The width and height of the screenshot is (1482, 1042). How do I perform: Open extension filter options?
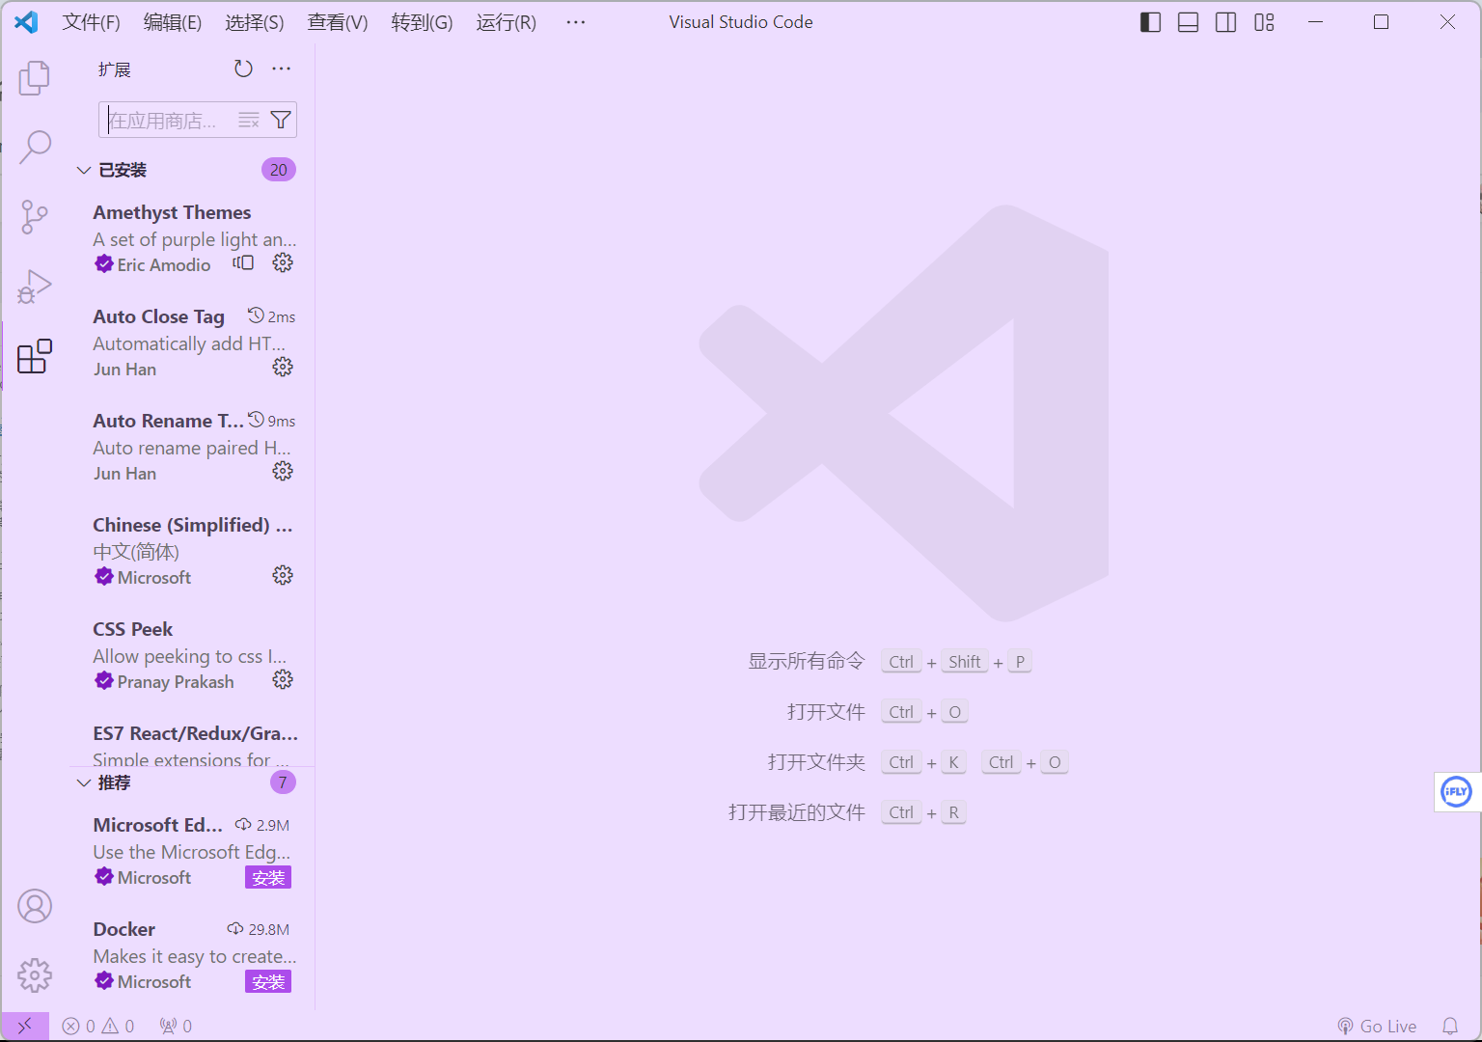[281, 120]
